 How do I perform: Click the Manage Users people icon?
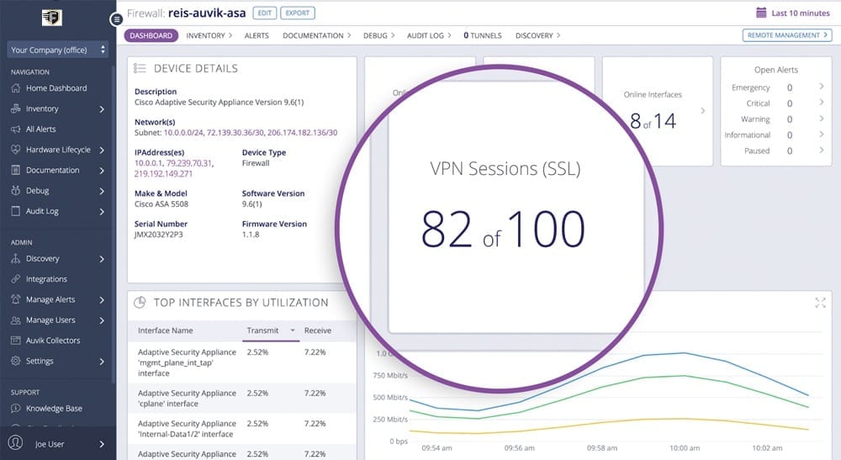15,320
